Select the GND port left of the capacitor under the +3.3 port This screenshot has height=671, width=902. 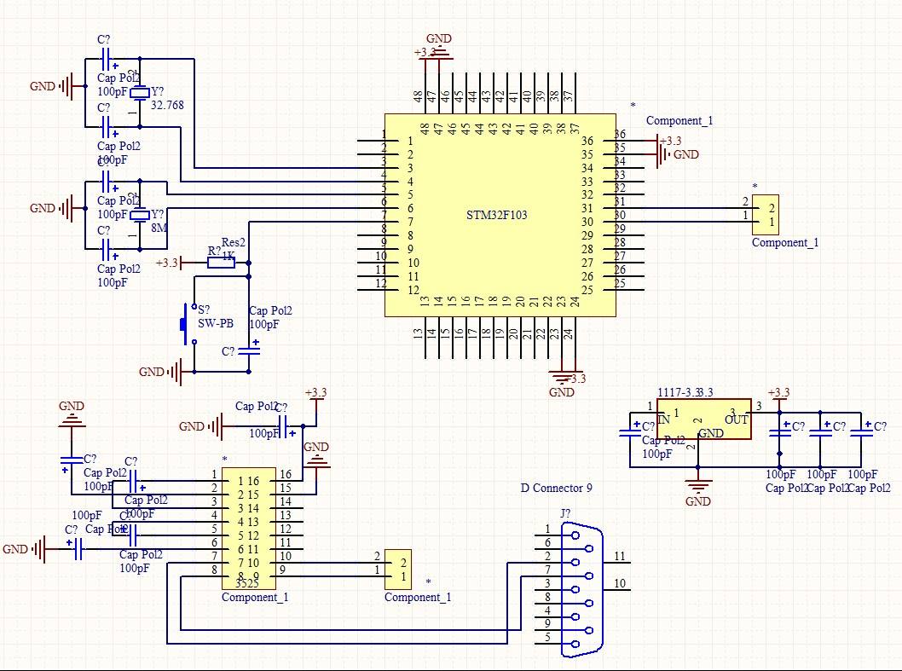pyautogui.click(x=200, y=426)
